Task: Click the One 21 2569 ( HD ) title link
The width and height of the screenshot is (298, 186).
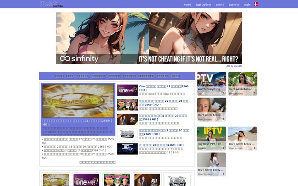Action: pos(164,88)
